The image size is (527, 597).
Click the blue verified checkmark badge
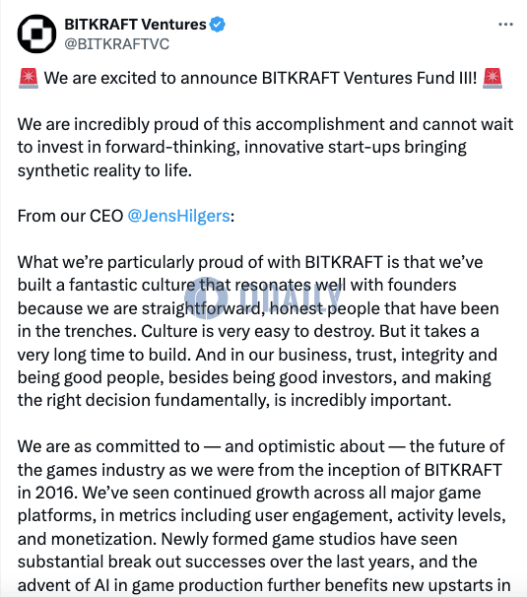pos(218,25)
